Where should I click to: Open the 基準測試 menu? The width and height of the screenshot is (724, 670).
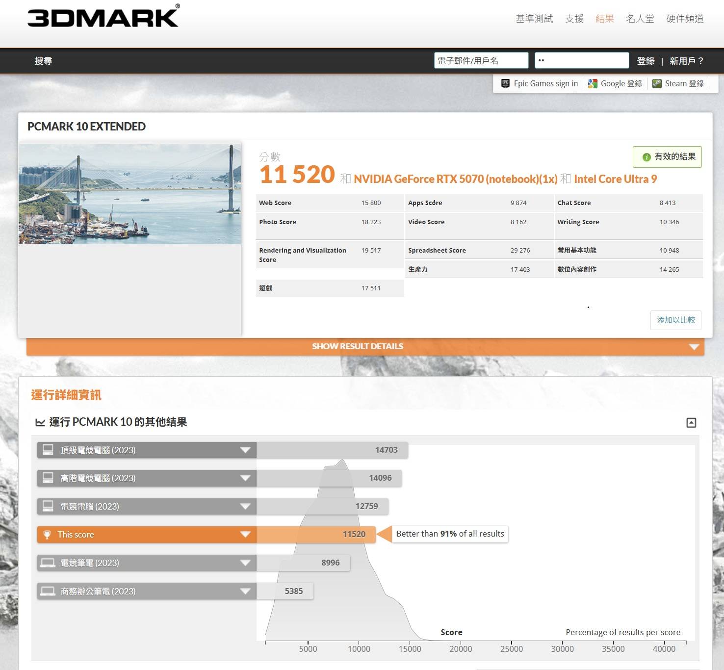[534, 19]
